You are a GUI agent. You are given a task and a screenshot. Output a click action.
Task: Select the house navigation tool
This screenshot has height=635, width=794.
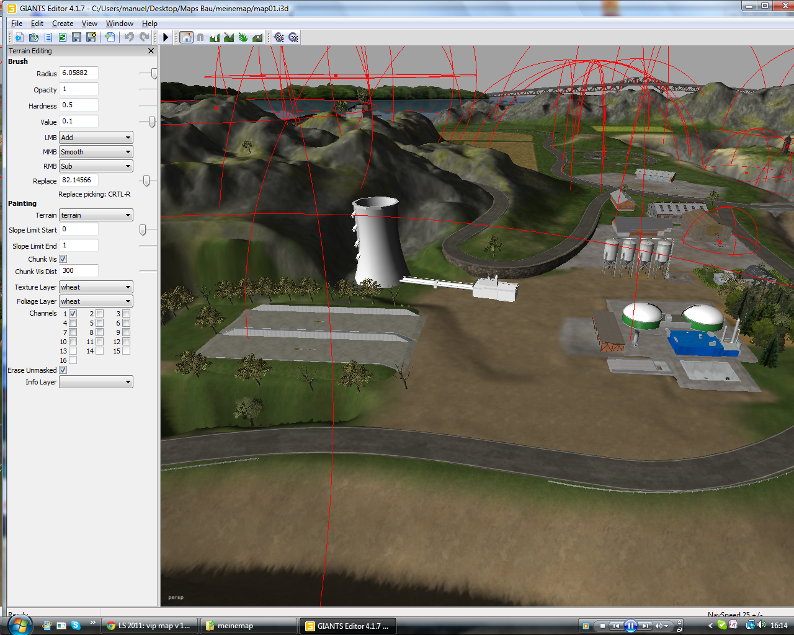coord(186,38)
